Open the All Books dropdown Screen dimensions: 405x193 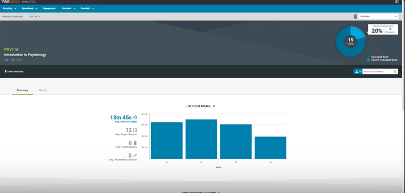[x=378, y=17]
